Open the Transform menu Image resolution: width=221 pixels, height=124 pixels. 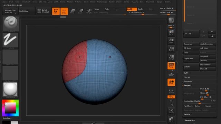pos(150,2)
